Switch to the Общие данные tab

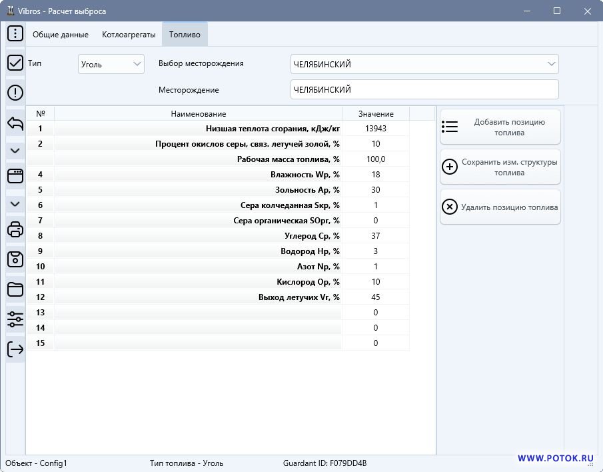(61, 34)
